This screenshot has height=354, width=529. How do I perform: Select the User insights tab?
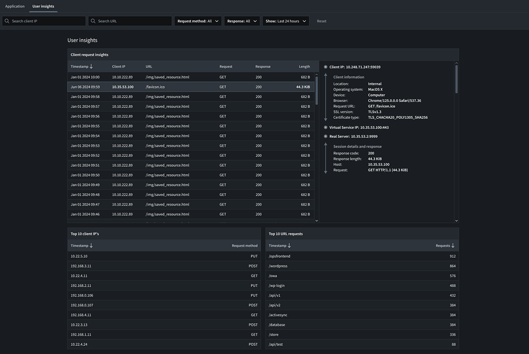pyautogui.click(x=43, y=6)
